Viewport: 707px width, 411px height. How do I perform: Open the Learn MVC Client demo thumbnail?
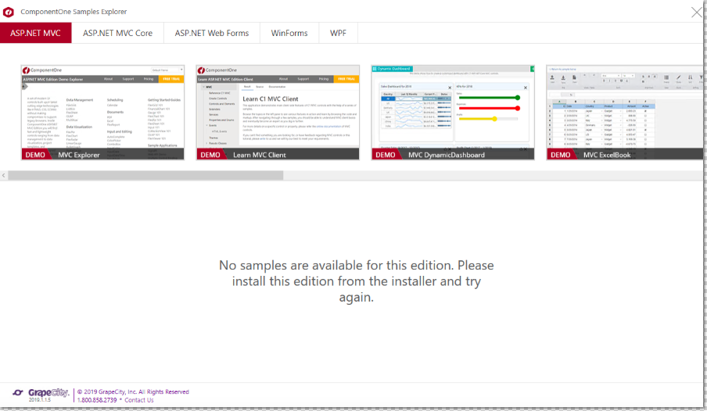(278, 113)
